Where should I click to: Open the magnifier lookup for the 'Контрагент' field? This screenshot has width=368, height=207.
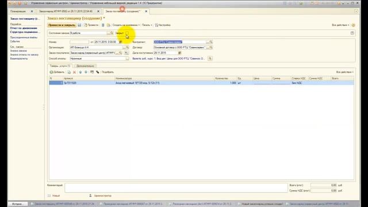[211, 42]
